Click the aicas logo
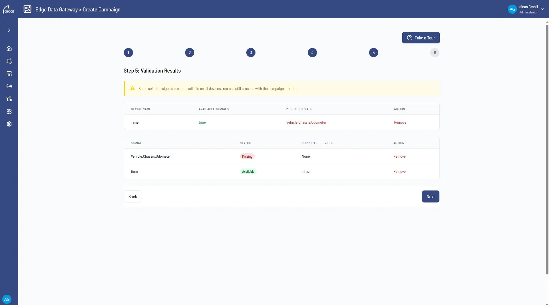Image resolution: width=549 pixels, height=305 pixels. coord(9,9)
